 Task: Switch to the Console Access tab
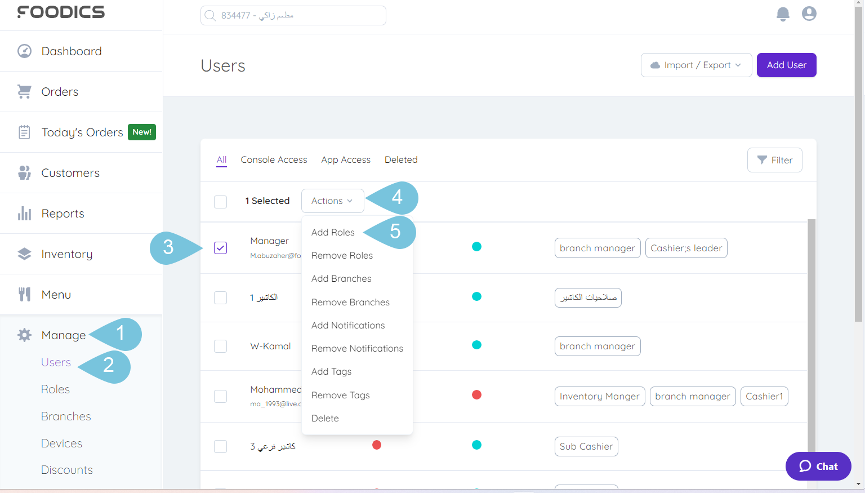click(274, 159)
